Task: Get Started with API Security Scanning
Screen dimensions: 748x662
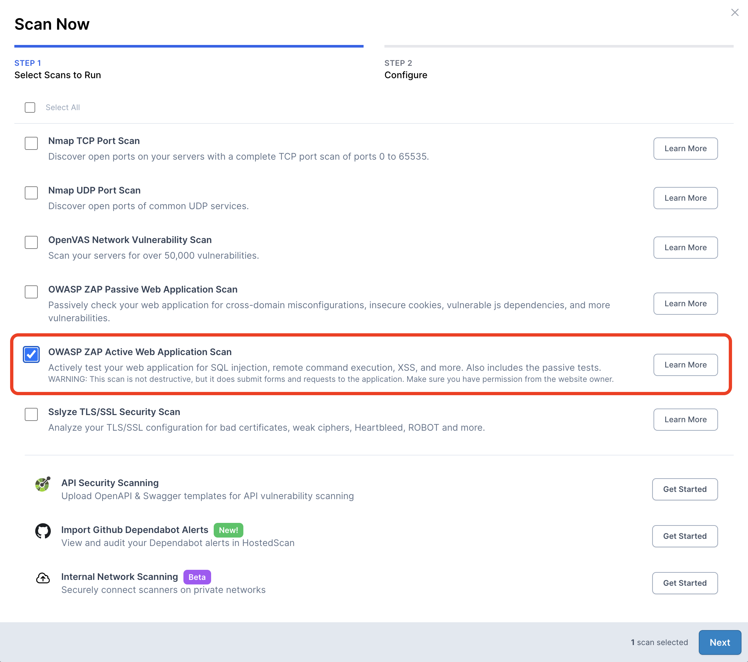Action: [x=684, y=489]
